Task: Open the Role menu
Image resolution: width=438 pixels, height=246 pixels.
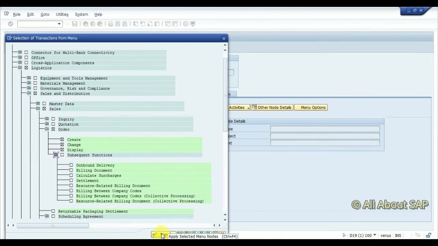Action: 17,14
